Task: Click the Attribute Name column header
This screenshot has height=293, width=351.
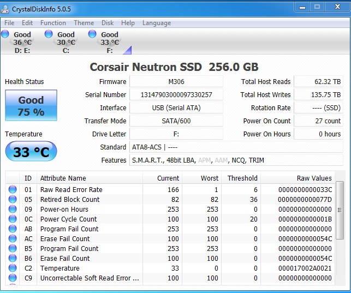Action: pyautogui.click(x=63, y=178)
